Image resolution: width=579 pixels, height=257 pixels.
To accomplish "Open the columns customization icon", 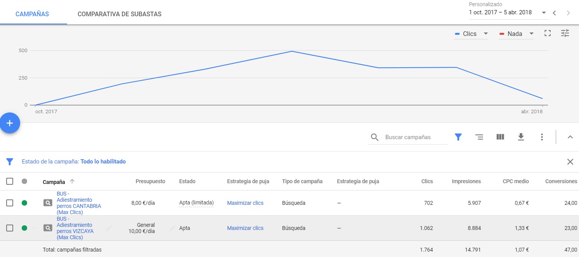I will [500, 137].
